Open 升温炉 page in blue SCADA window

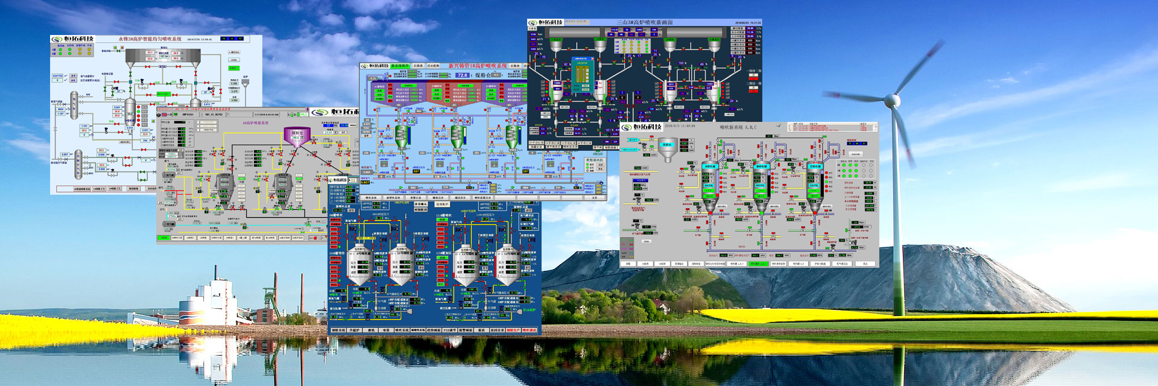(x=355, y=331)
